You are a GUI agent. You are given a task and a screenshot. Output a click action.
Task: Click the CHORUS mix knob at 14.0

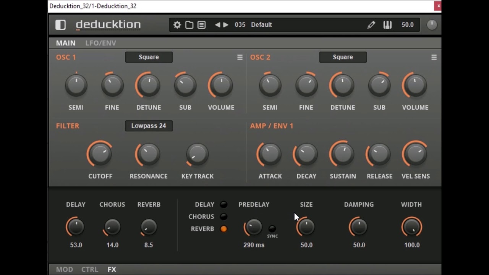coord(112,227)
